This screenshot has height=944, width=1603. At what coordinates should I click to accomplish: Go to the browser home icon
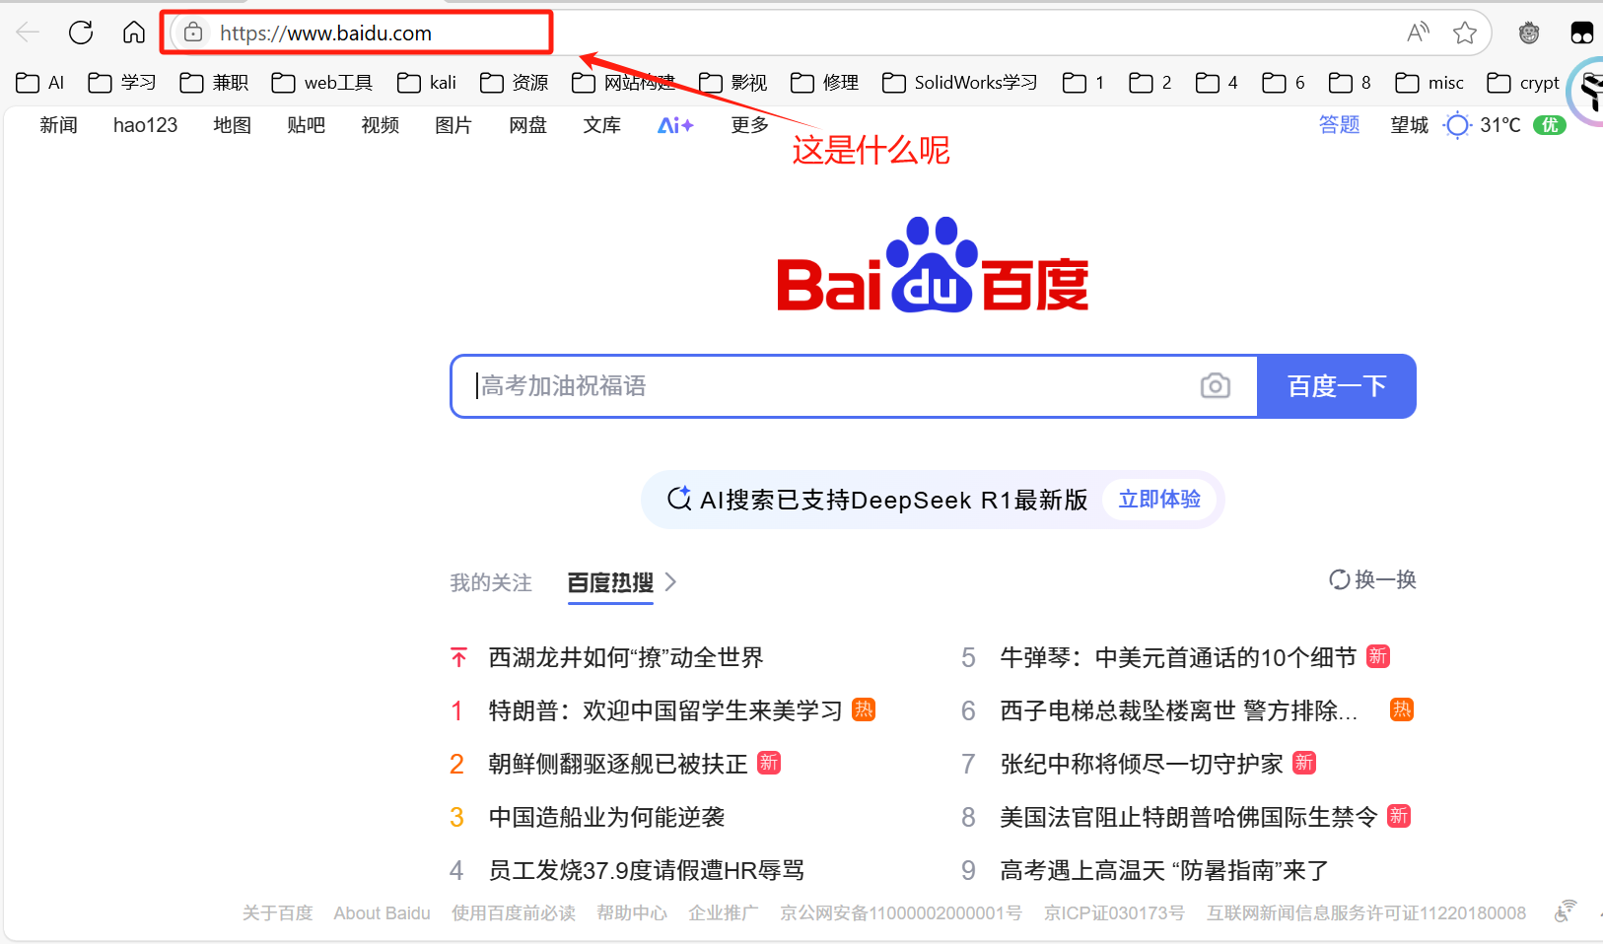[x=134, y=33]
